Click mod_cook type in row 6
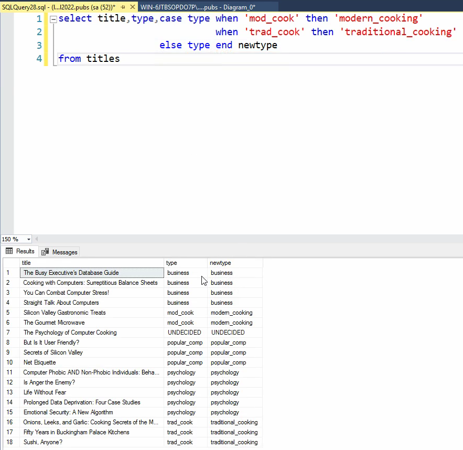The height and width of the screenshot is (450, 463). (x=186, y=323)
